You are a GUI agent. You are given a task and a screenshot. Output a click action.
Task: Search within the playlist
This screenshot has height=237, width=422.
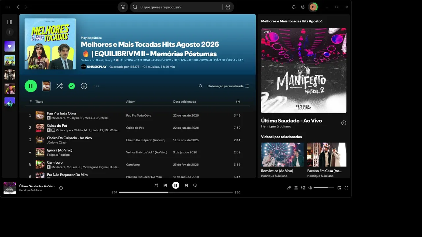(x=200, y=86)
